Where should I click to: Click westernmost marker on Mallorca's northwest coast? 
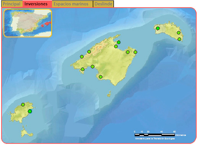coord(82,57)
